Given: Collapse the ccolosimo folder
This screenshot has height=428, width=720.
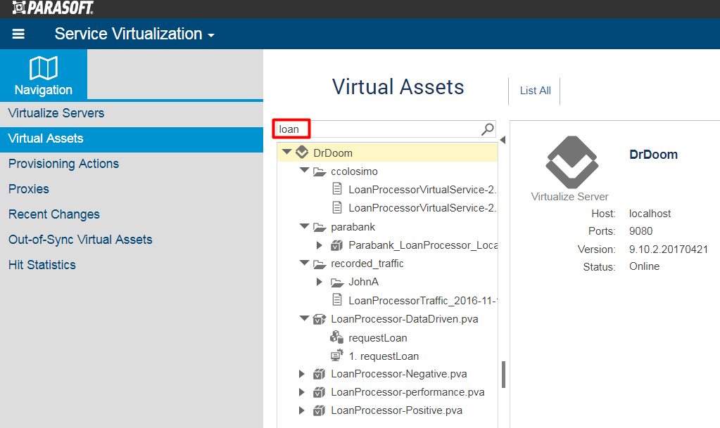Looking at the screenshot, I should 304,170.
